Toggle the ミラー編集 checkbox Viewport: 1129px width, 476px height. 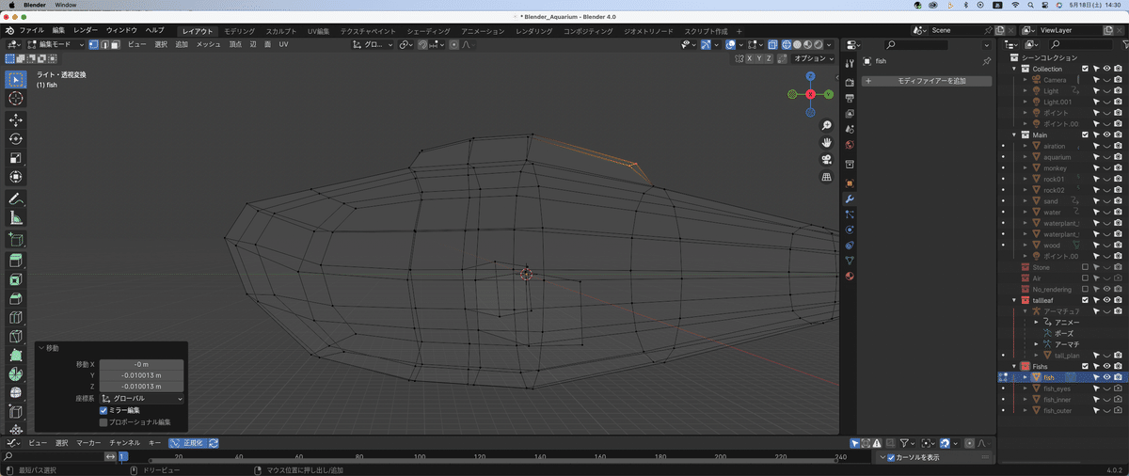click(103, 410)
